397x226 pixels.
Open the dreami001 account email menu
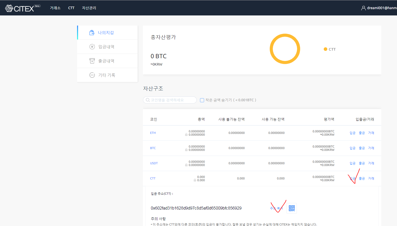(382, 8)
